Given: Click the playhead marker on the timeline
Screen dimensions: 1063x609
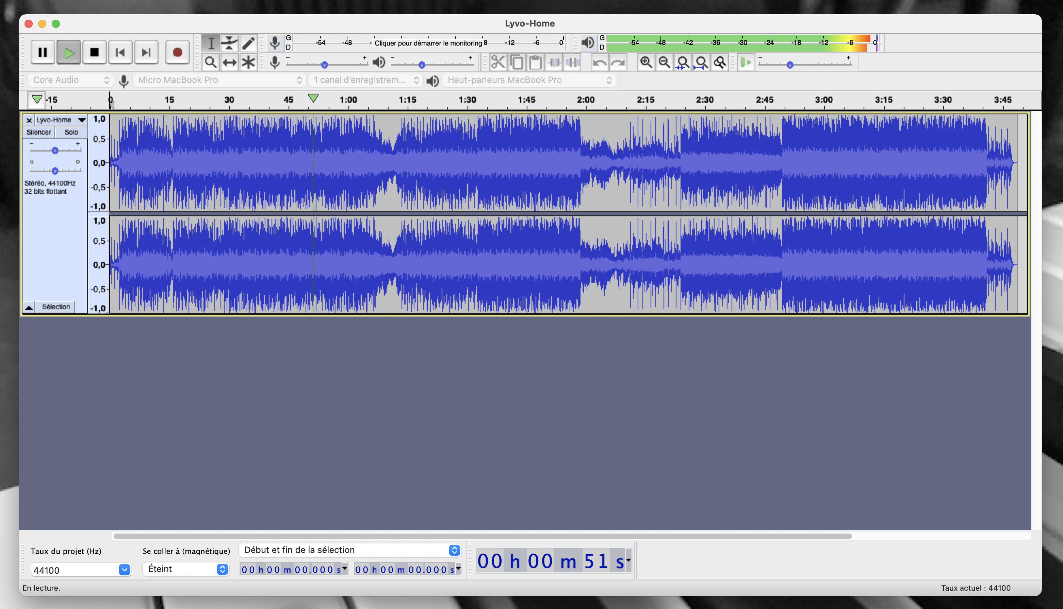Looking at the screenshot, I should pos(313,98).
